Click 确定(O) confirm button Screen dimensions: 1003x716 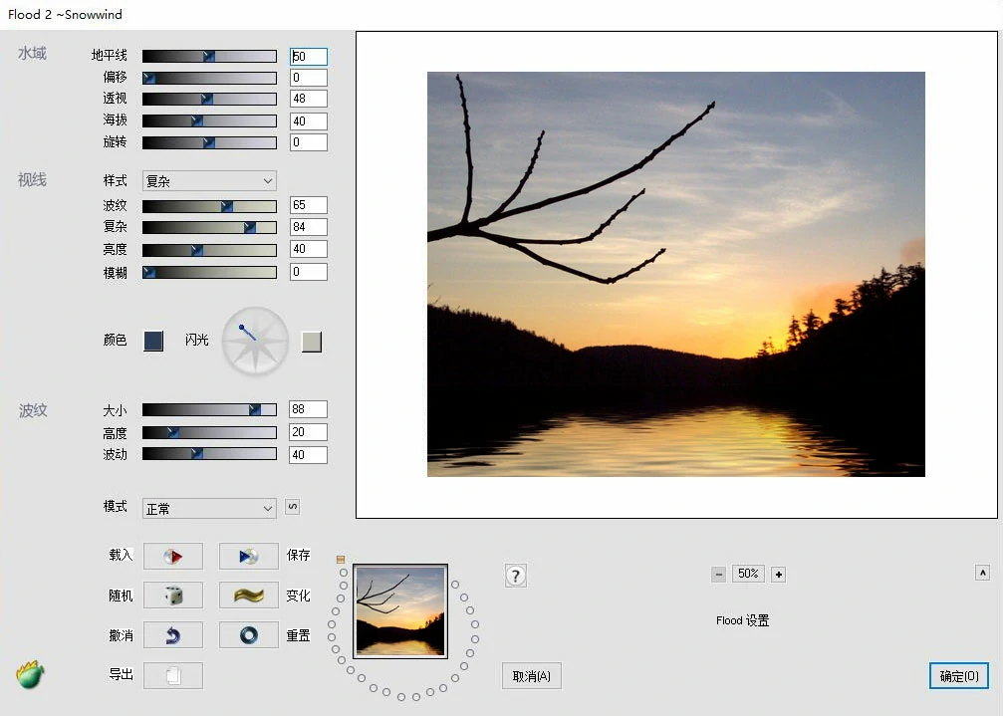click(959, 676)
